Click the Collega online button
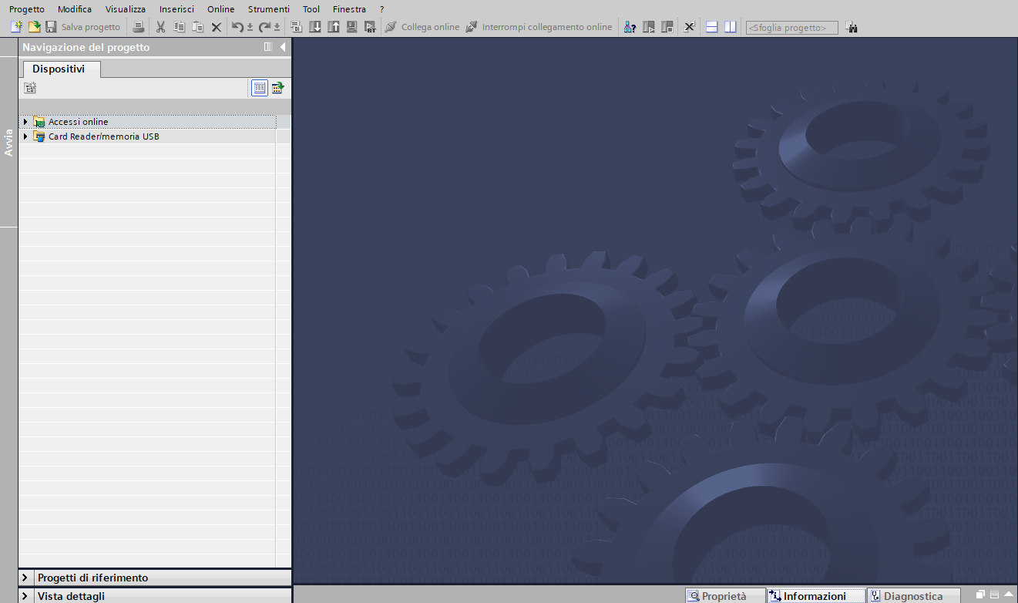Screen dimensions: 1018x603 point(422,27)
